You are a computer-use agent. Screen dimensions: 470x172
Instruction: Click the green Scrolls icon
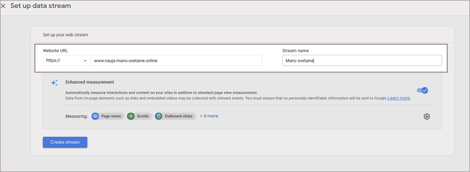coord(131,116)
